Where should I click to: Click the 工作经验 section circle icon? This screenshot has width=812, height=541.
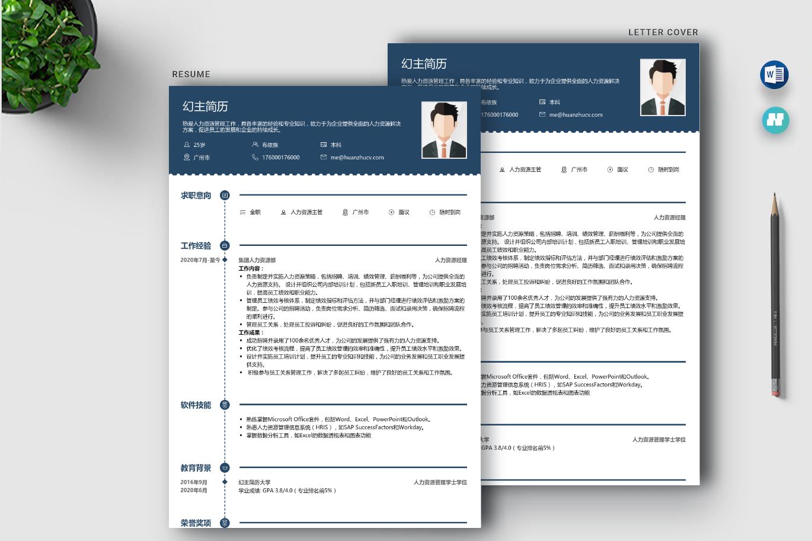pos(225,245)
